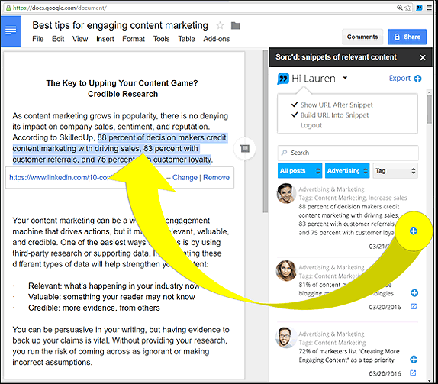Bookmark the page with the star icon
Image resolution: width=438 pixels, height=384 pixels.
pyautogui.click(x=407, y=8)
